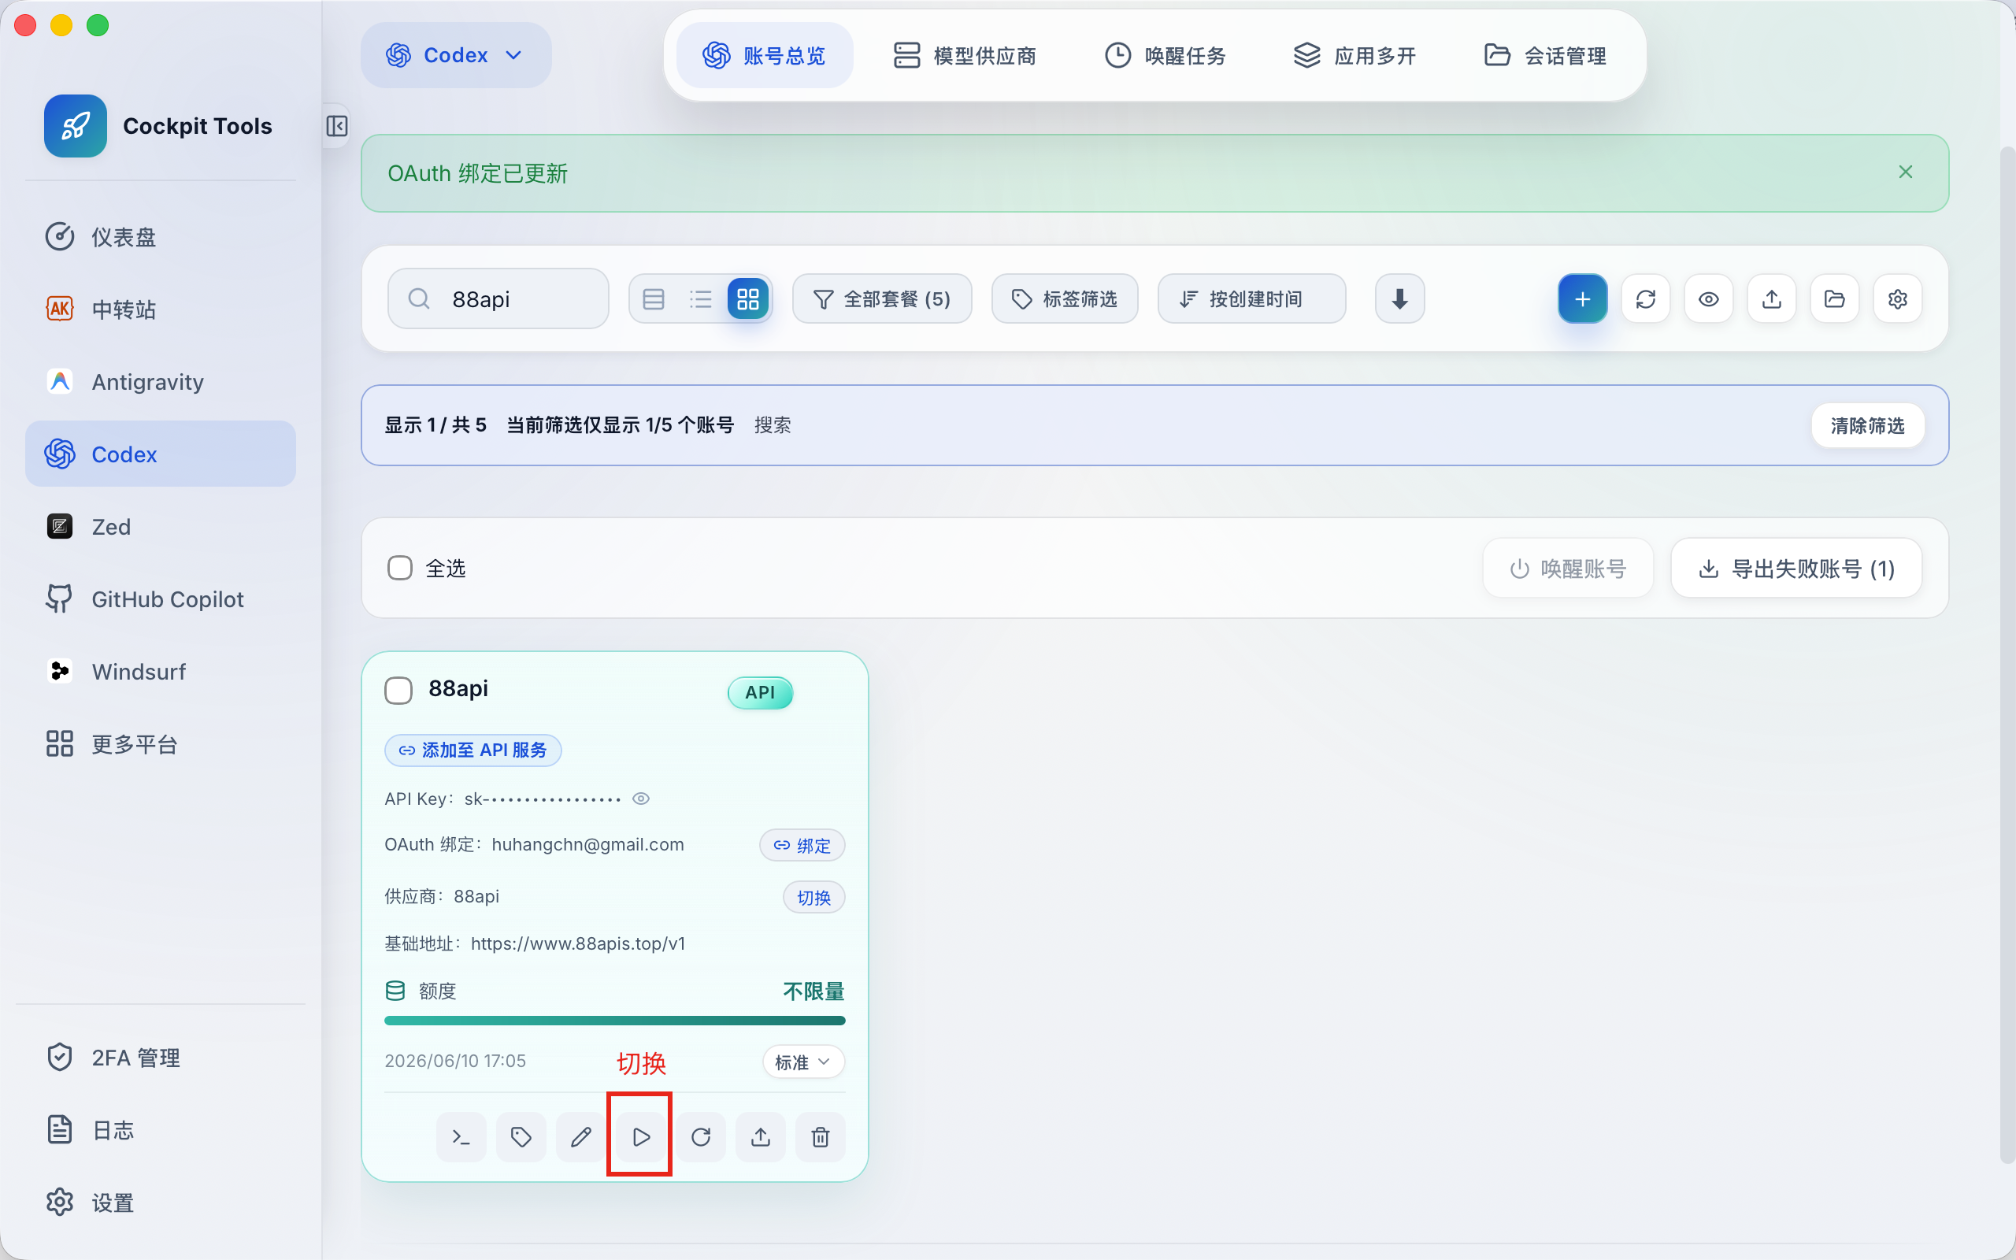
Task: Open toolbar gear settings icon
Action: (1898, 298)
